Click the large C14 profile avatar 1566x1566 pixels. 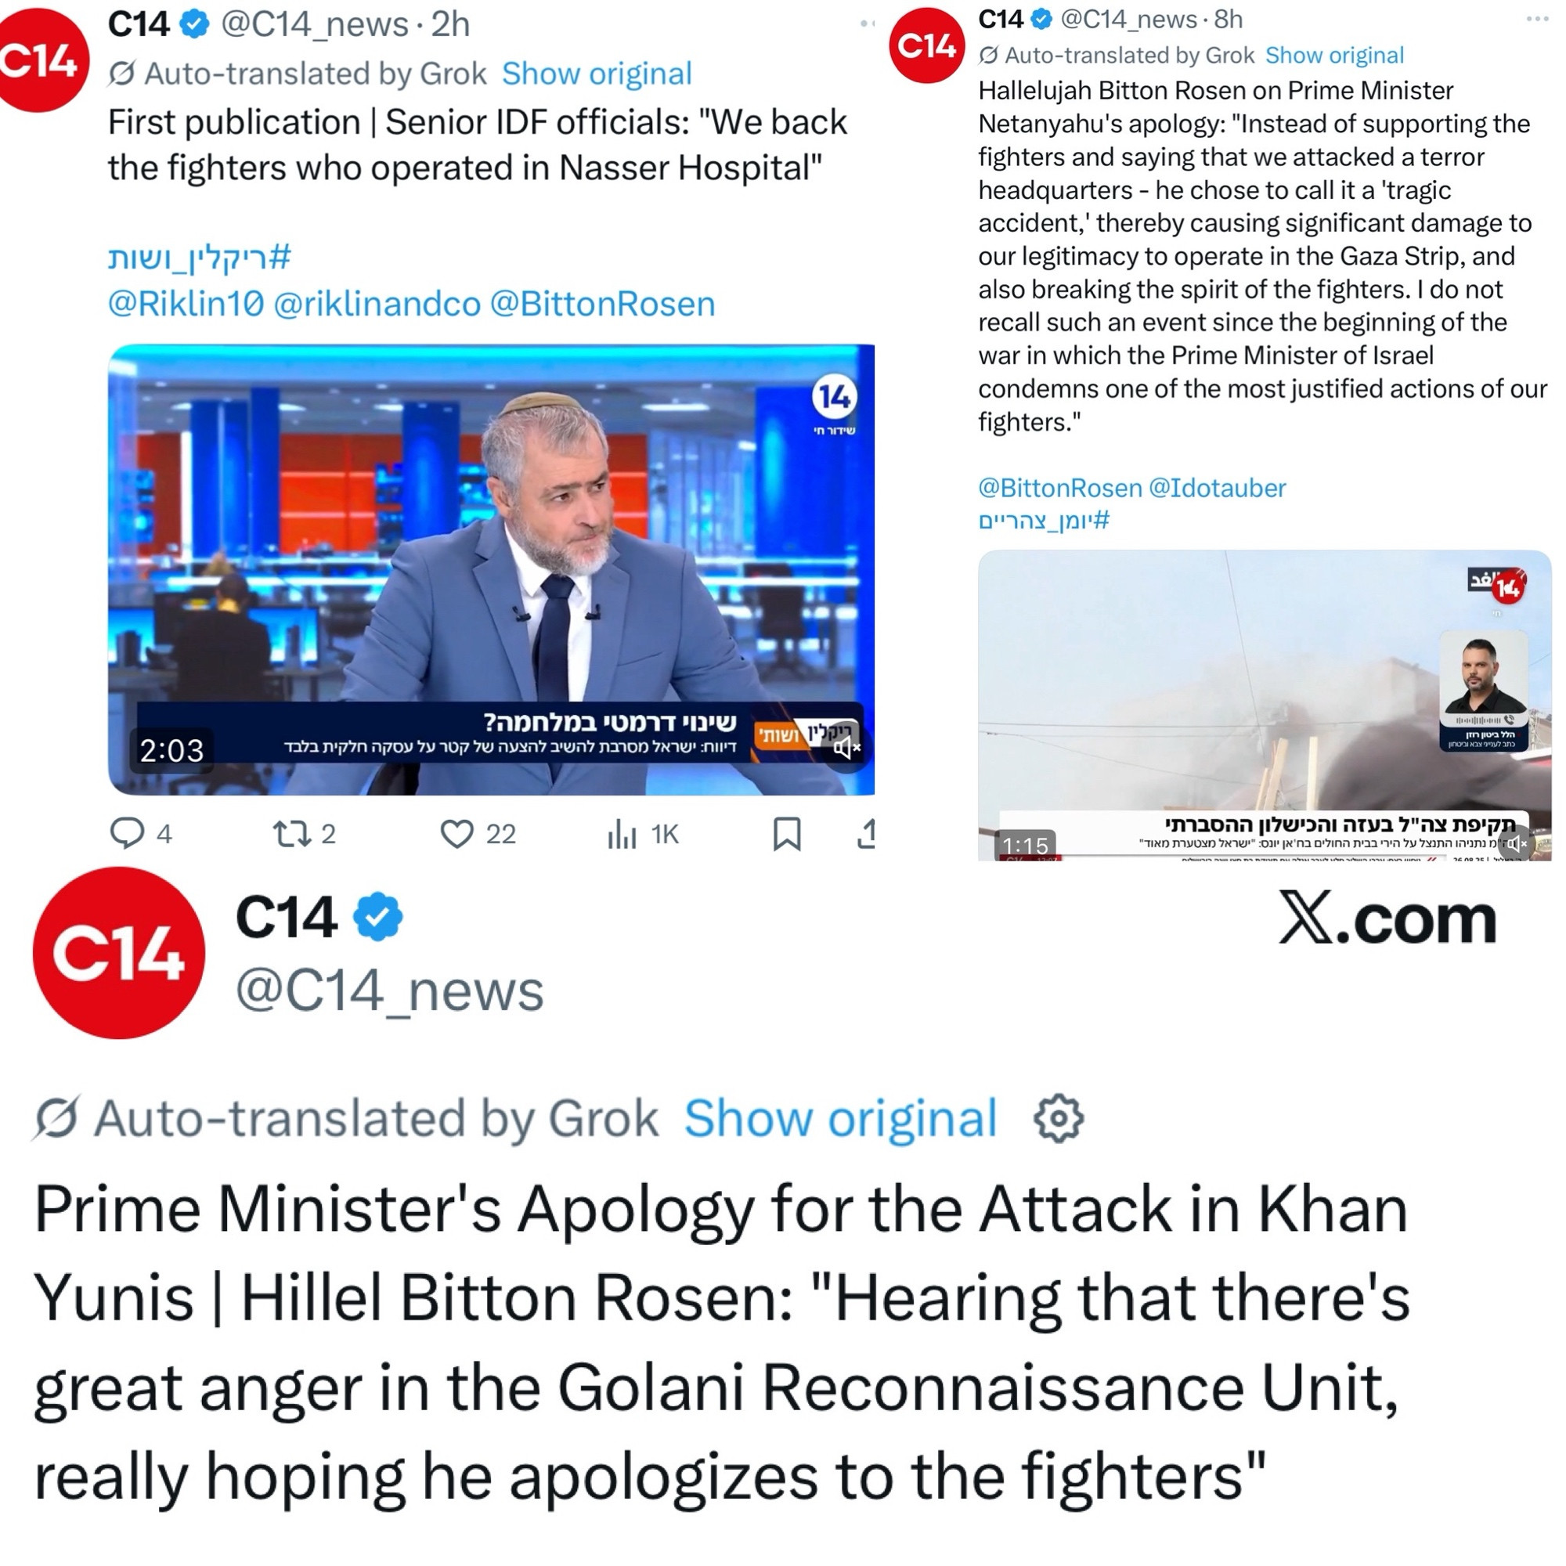pyautogui.click(x=118, y=952)
